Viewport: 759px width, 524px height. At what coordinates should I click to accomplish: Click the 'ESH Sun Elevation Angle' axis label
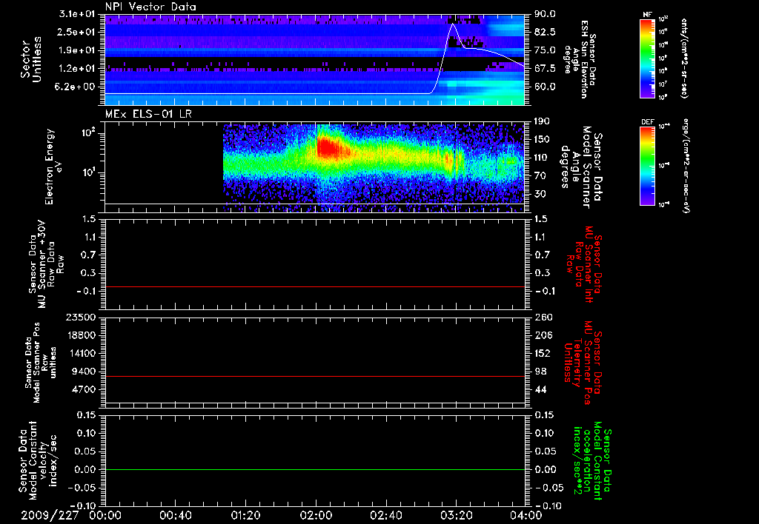click(580, 59)
